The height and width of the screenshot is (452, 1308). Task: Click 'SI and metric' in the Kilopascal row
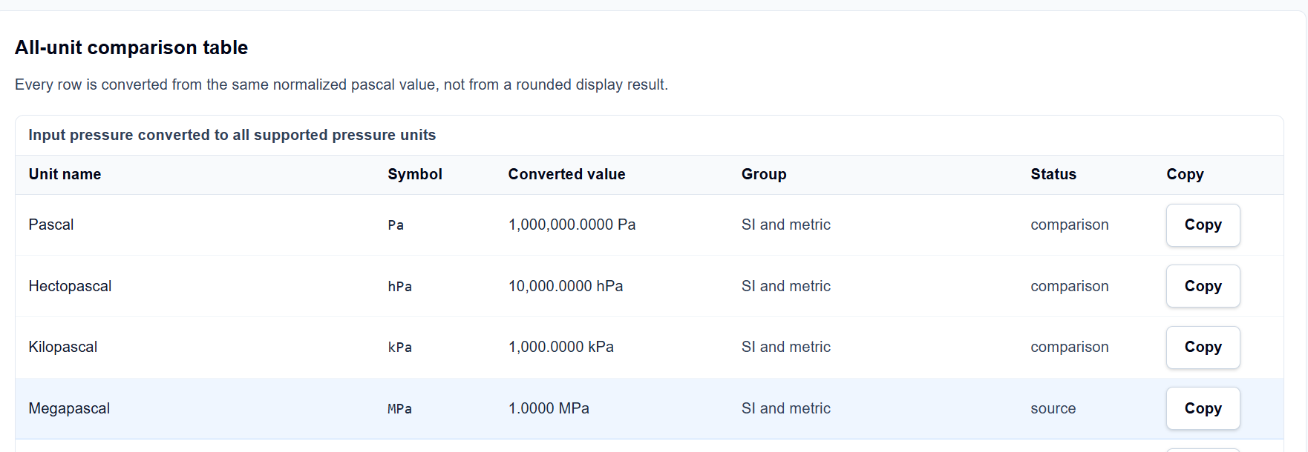pyautogui.click(x=785, y=347)
